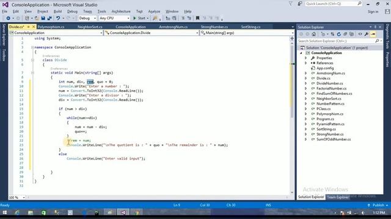Open the Architecture menu
Screen dimensions: 391x219
click(x=121, y=12)
